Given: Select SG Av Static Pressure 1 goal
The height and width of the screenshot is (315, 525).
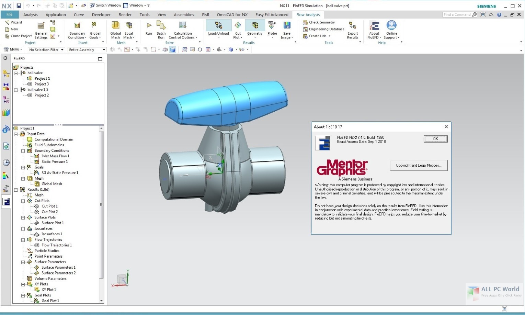Looking at the screenshot, I should tap(60, 173).
